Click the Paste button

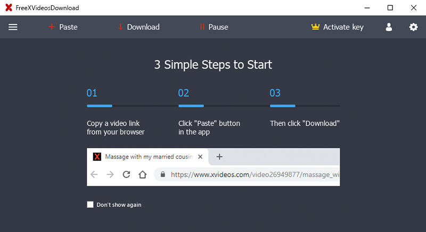63,27
